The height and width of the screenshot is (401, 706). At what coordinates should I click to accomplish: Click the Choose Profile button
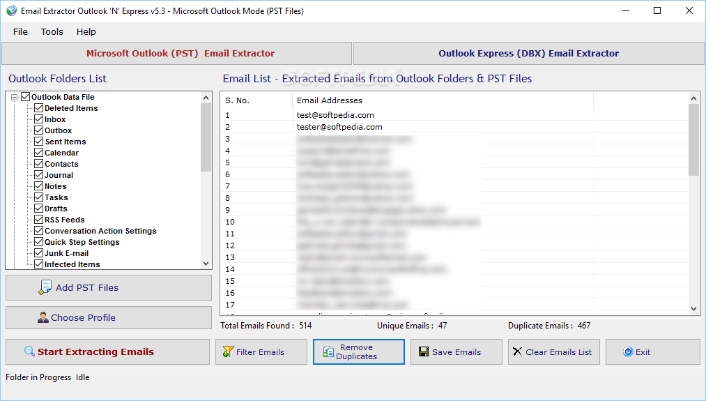(x=109, y=317)
